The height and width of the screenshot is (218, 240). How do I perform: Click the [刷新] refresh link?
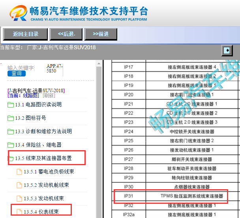pyautogui.click(x=49, y=95)
